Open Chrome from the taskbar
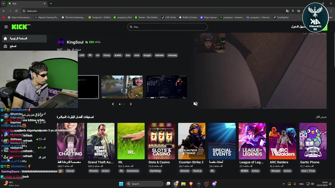This screenshot has height=188, width=335. pos(176,184)
